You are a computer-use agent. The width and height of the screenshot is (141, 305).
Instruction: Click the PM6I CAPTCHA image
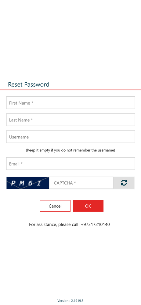pyautogui.click(x=28, y=183)
